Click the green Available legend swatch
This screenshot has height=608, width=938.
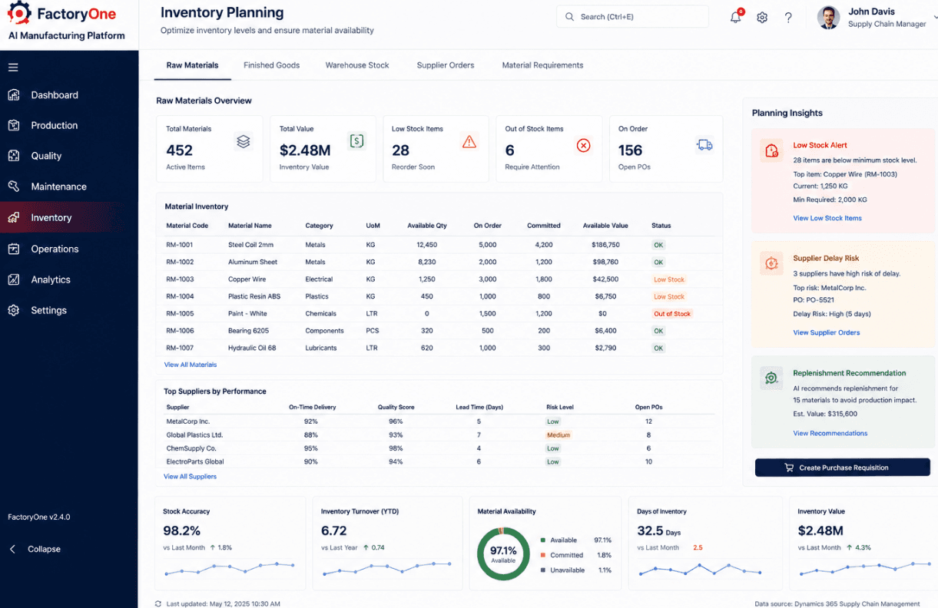[543, 540]
